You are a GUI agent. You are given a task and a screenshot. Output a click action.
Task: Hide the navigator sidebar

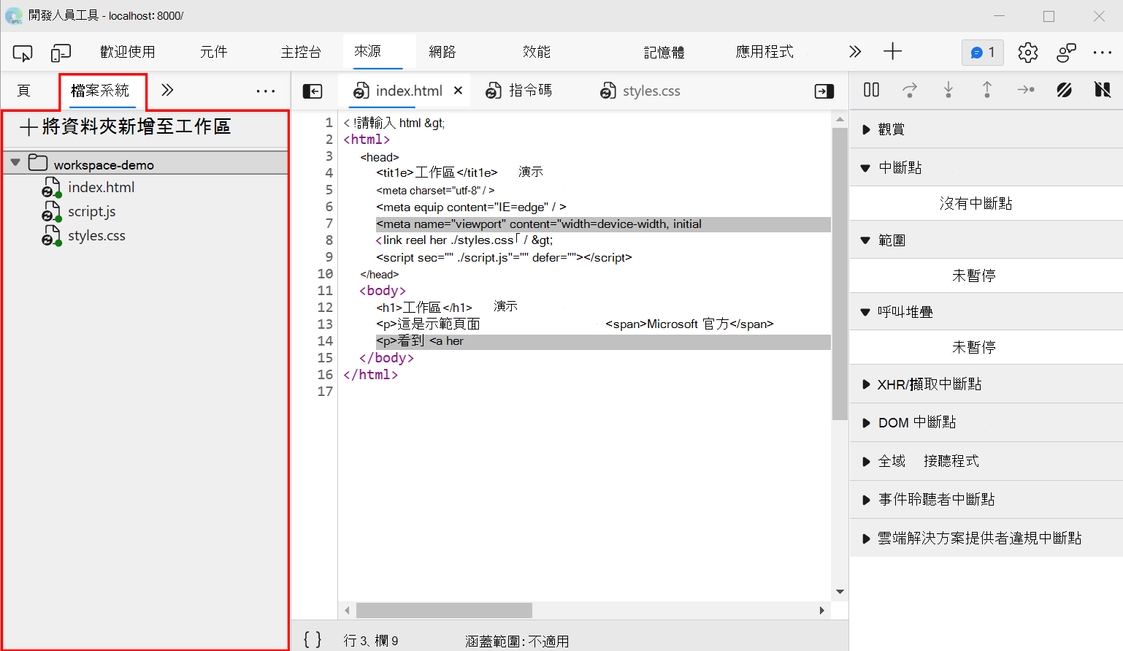[313, 91]
